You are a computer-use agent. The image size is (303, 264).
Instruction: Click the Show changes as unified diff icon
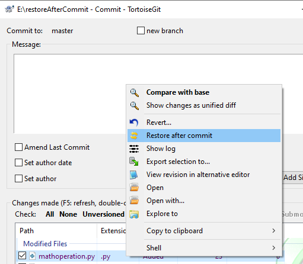pos(134,105)
